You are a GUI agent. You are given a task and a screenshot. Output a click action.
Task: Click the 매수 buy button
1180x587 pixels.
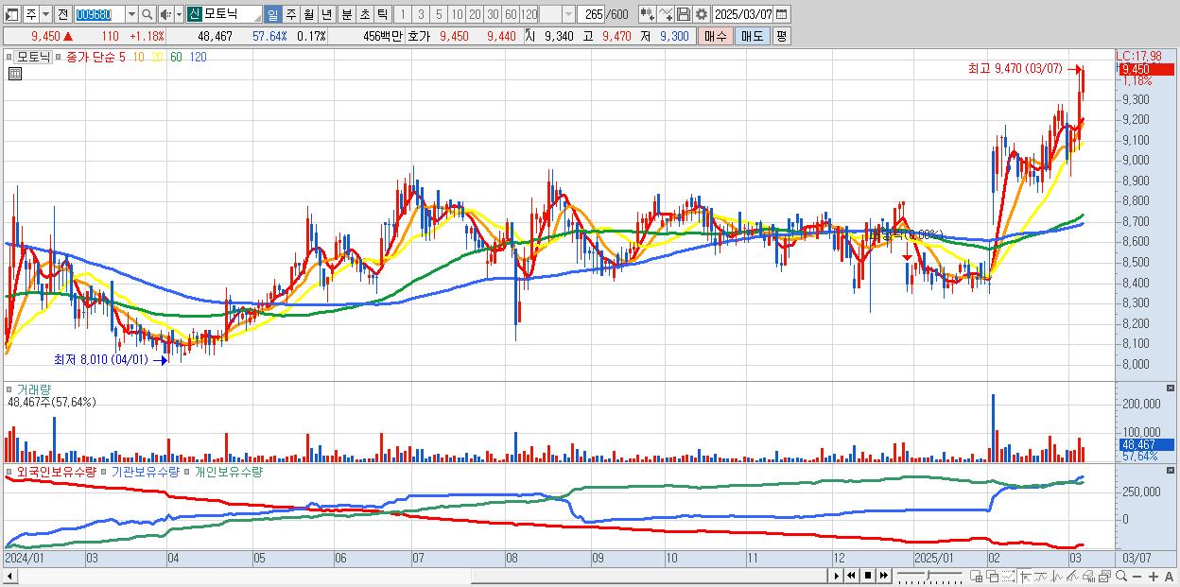716,36
